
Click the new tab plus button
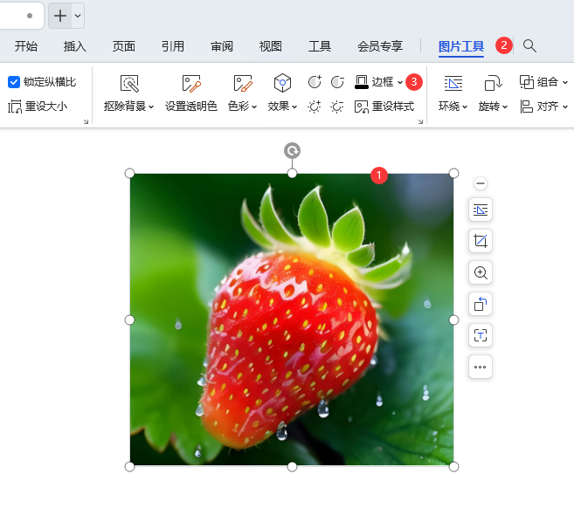click(60, 16)
